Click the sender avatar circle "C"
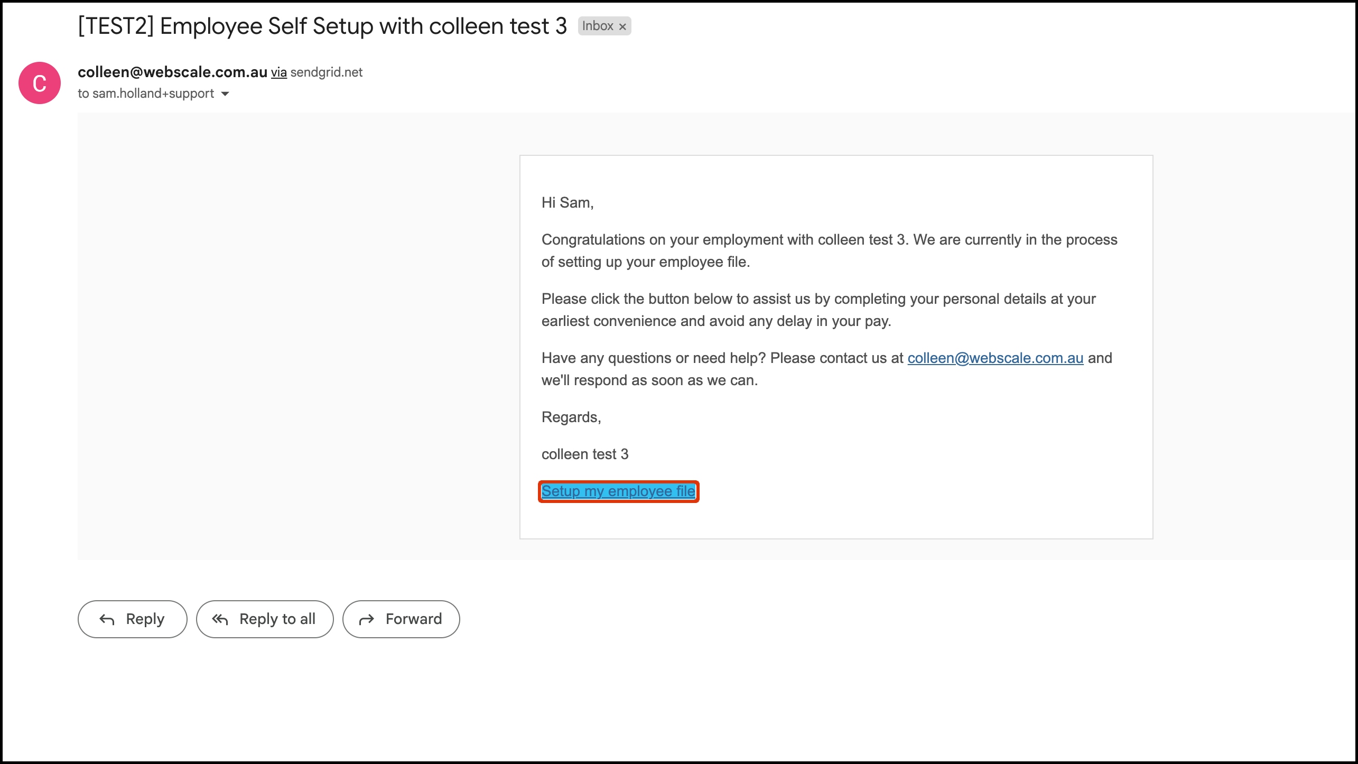The height and width of the screenshot is (764, 1358). (40, 83)
